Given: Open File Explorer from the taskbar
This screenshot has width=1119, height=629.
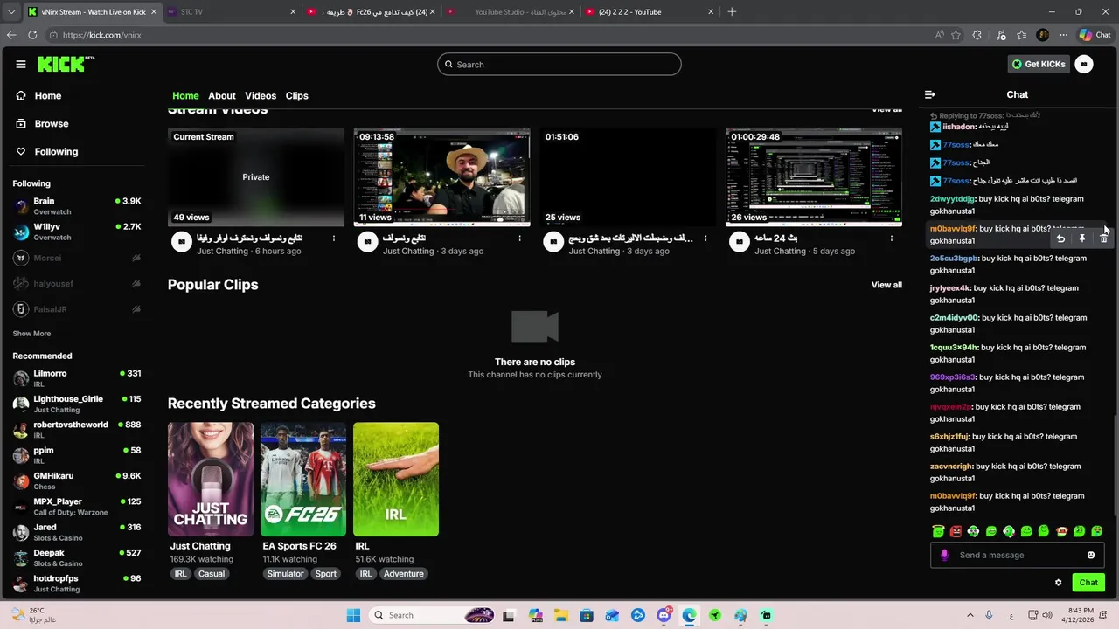Looking at the screenshot, I should 561,615.
